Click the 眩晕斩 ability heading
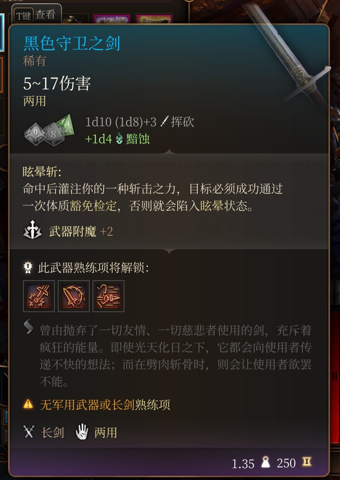The width and height of the screenshot is (340, 480). (42, 172)
